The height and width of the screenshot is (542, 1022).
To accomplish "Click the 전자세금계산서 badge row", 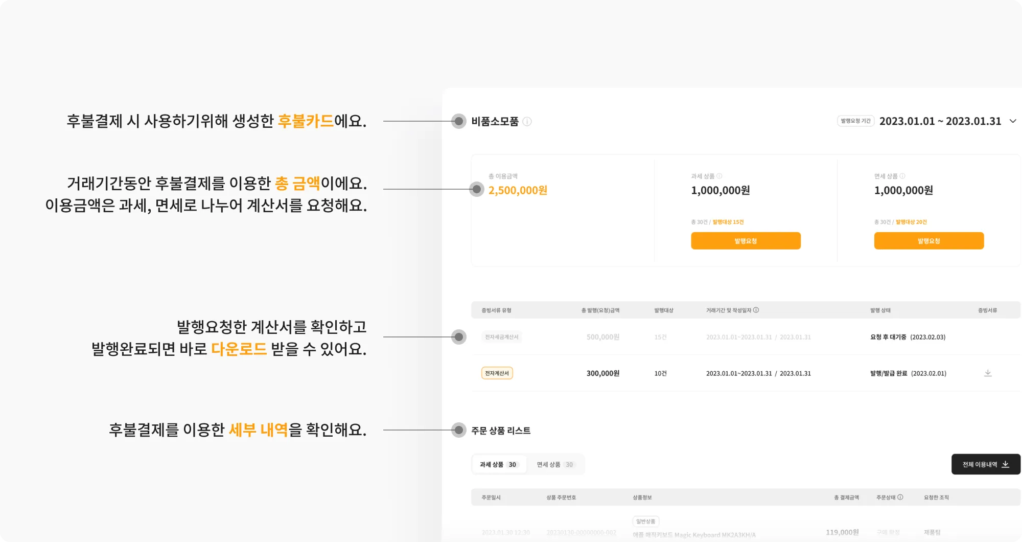I will tap(501, 337).
